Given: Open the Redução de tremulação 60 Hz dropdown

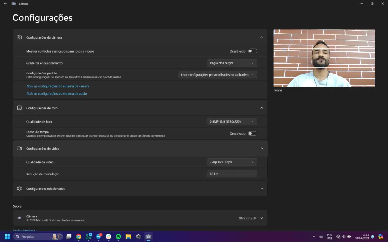Looking at the screenshot, I should click(x=232, y=174).
